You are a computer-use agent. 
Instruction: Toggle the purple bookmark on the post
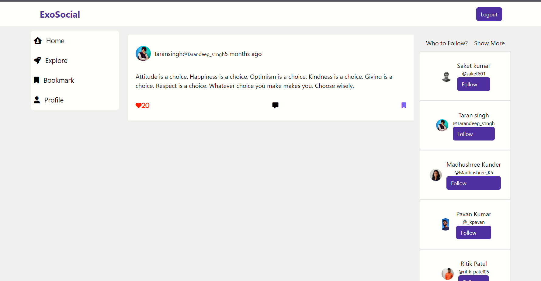coord(404,105)
